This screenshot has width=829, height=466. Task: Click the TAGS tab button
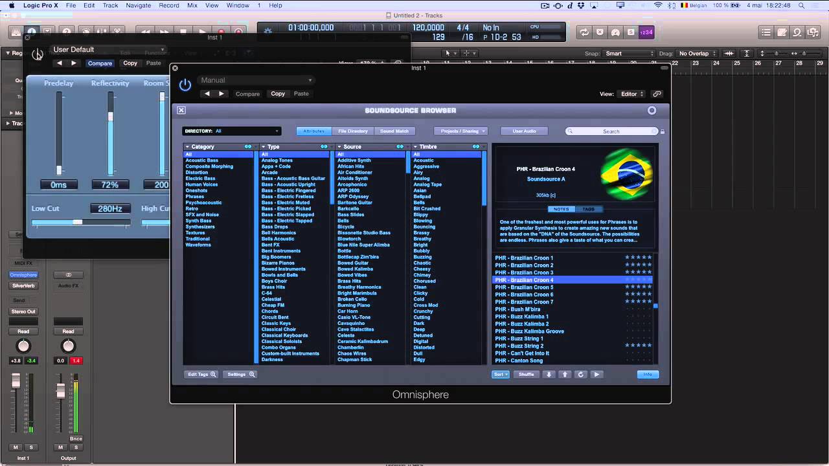point(589,209)
